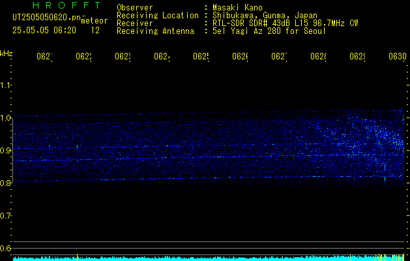Select antenna text 5el Yagi Az 280 for Seoul
This screenshot has width=410, height=261.
click(x=269, y=31)
